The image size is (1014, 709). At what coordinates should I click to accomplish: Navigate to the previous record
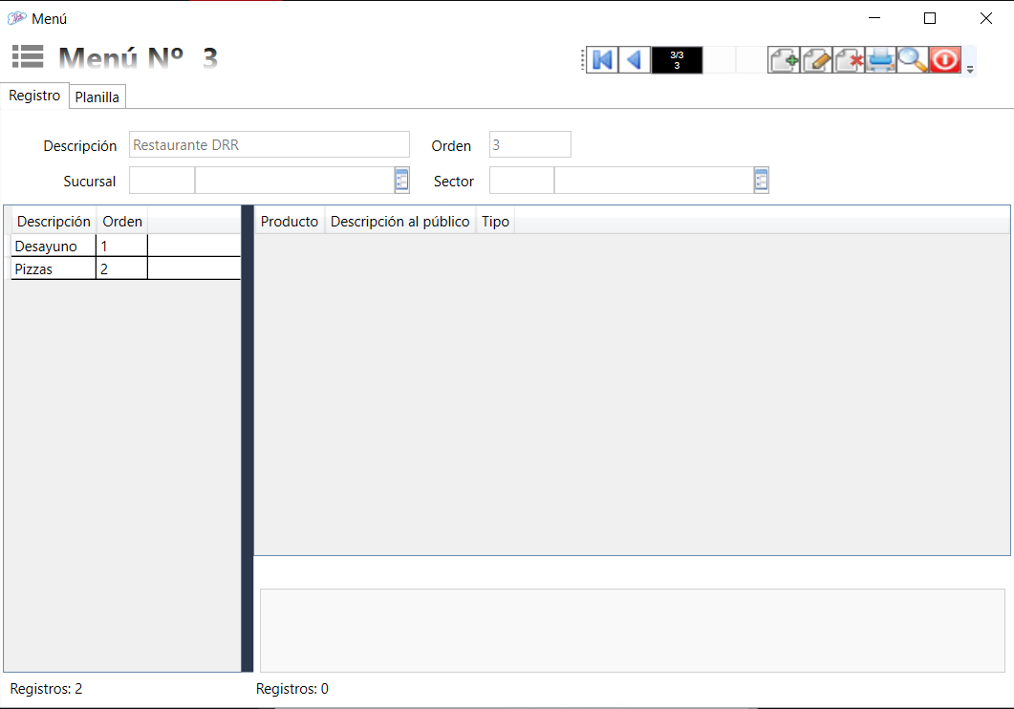pos(634,60)
